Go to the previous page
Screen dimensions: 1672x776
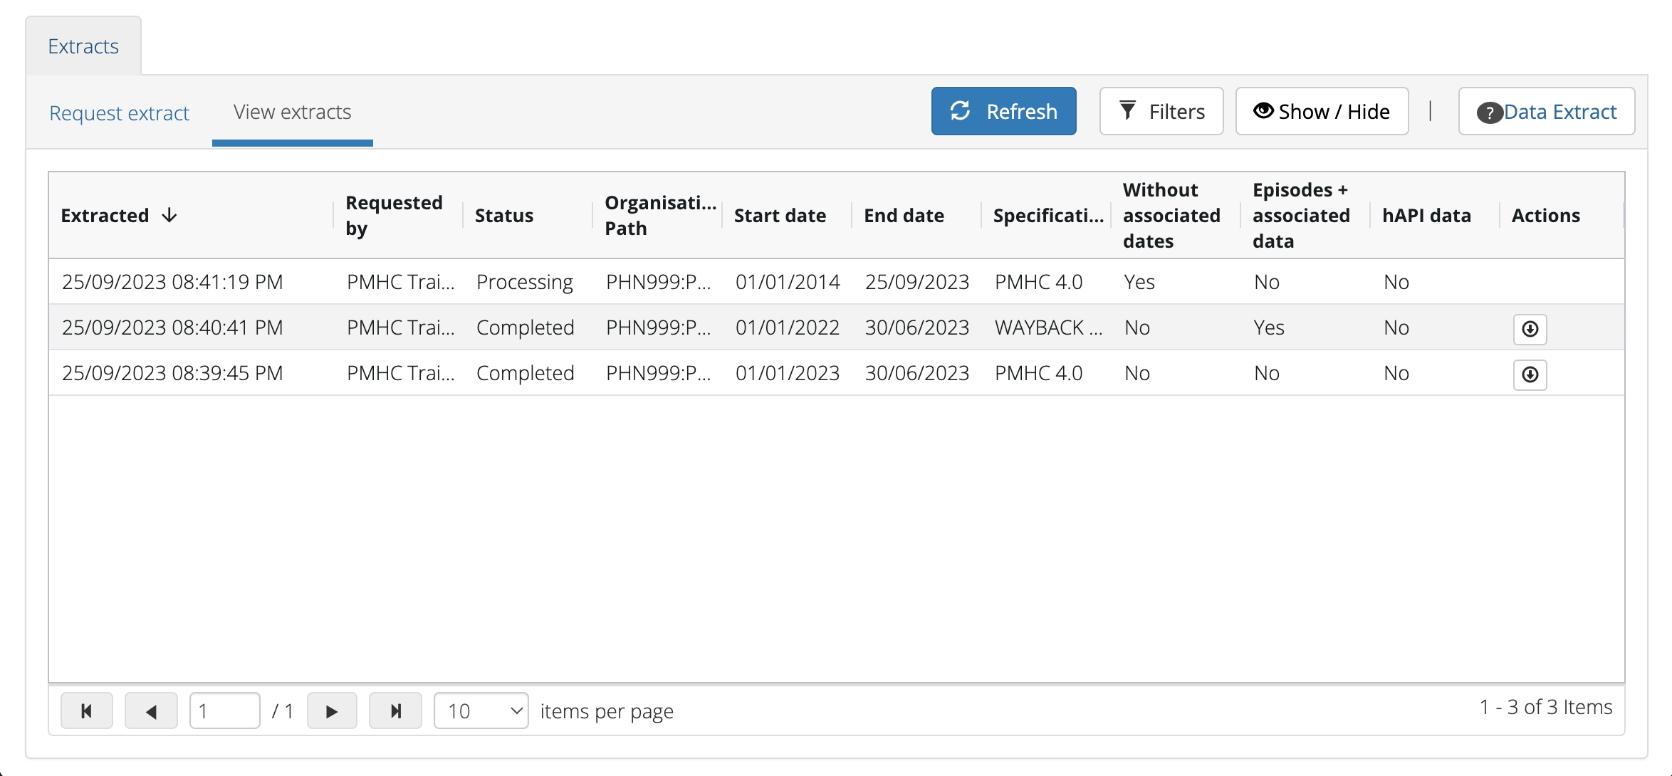(x=151, y=711)
